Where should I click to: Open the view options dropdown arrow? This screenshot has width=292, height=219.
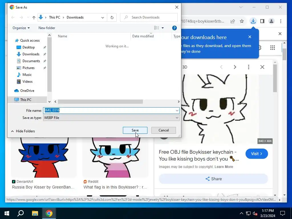[163, 28]
